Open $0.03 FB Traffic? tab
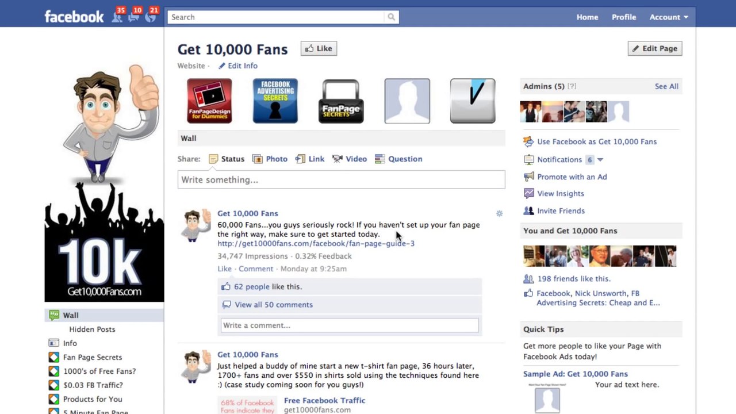This screenshot has height=414, width=736. [x=93, y=385]
